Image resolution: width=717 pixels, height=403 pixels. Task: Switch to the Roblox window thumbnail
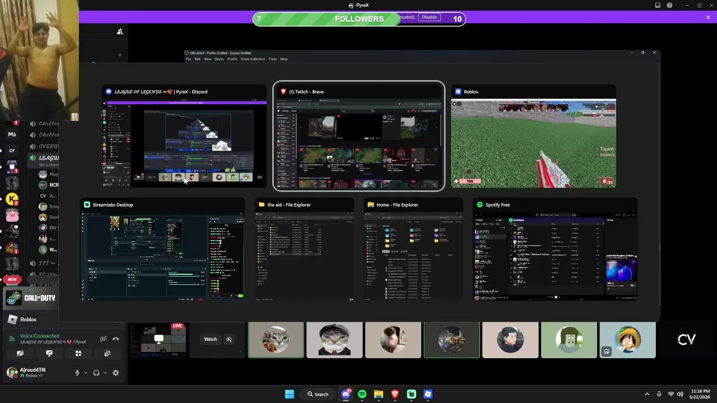point(533,137)
